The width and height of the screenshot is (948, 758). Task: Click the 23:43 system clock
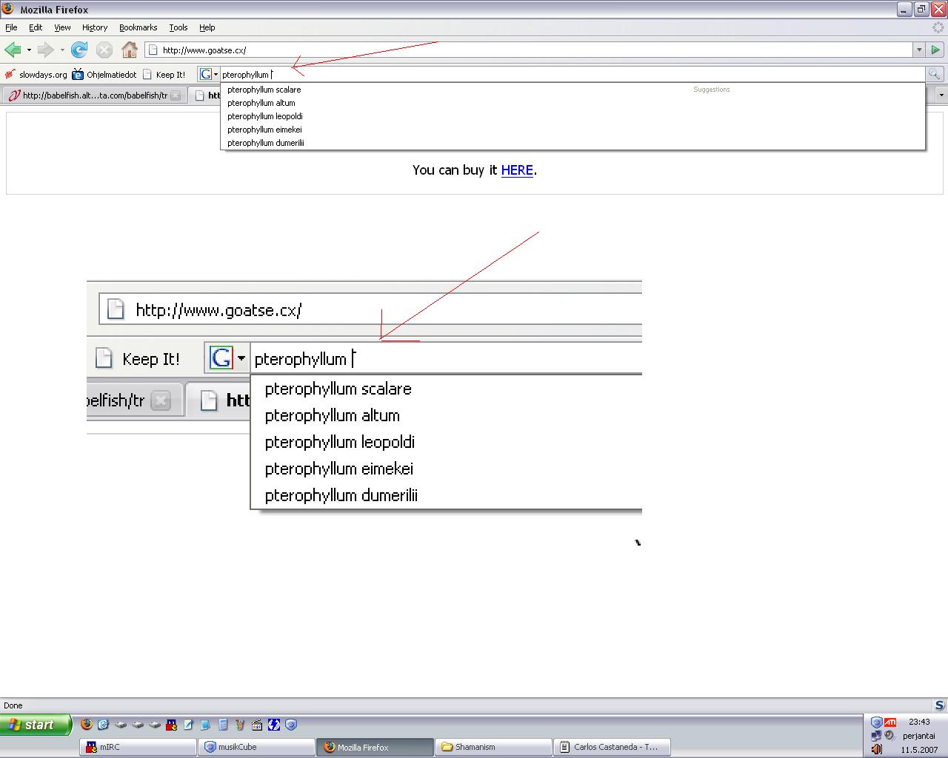[919, 722]
